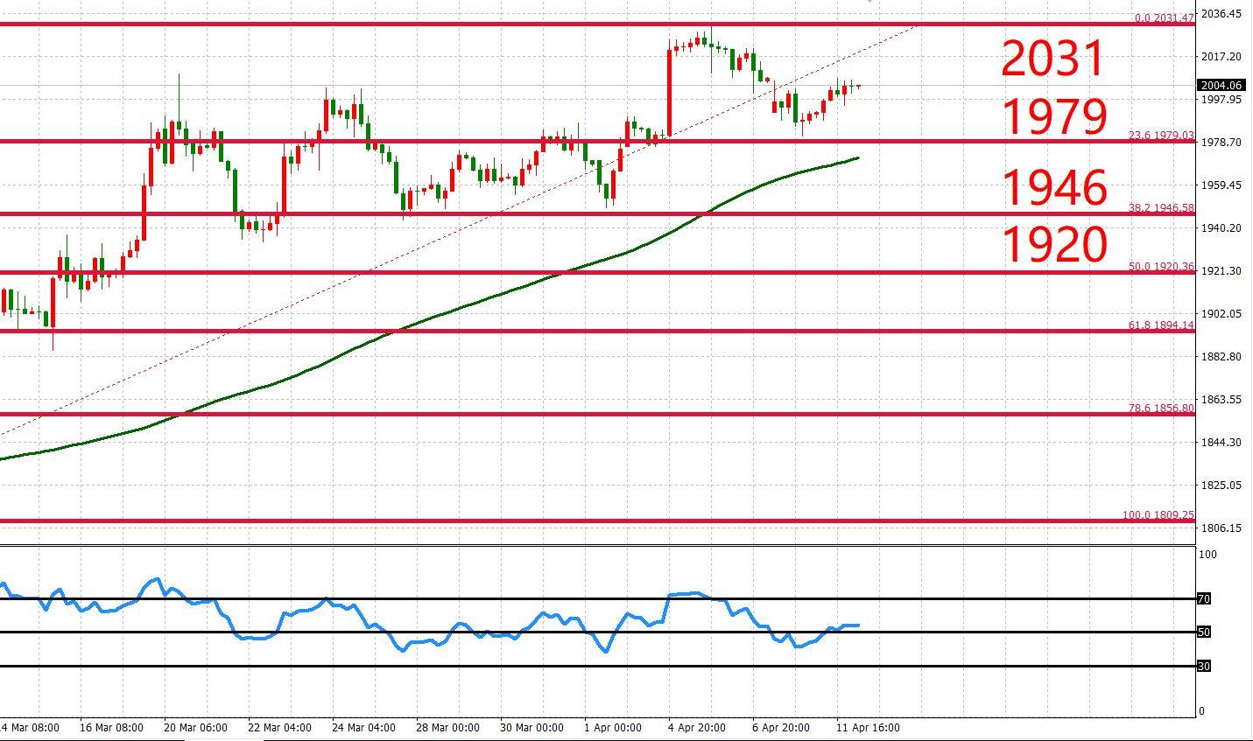Click the RSI scale value 0
Screen dimensions: 1253x741
point(1201,711)
